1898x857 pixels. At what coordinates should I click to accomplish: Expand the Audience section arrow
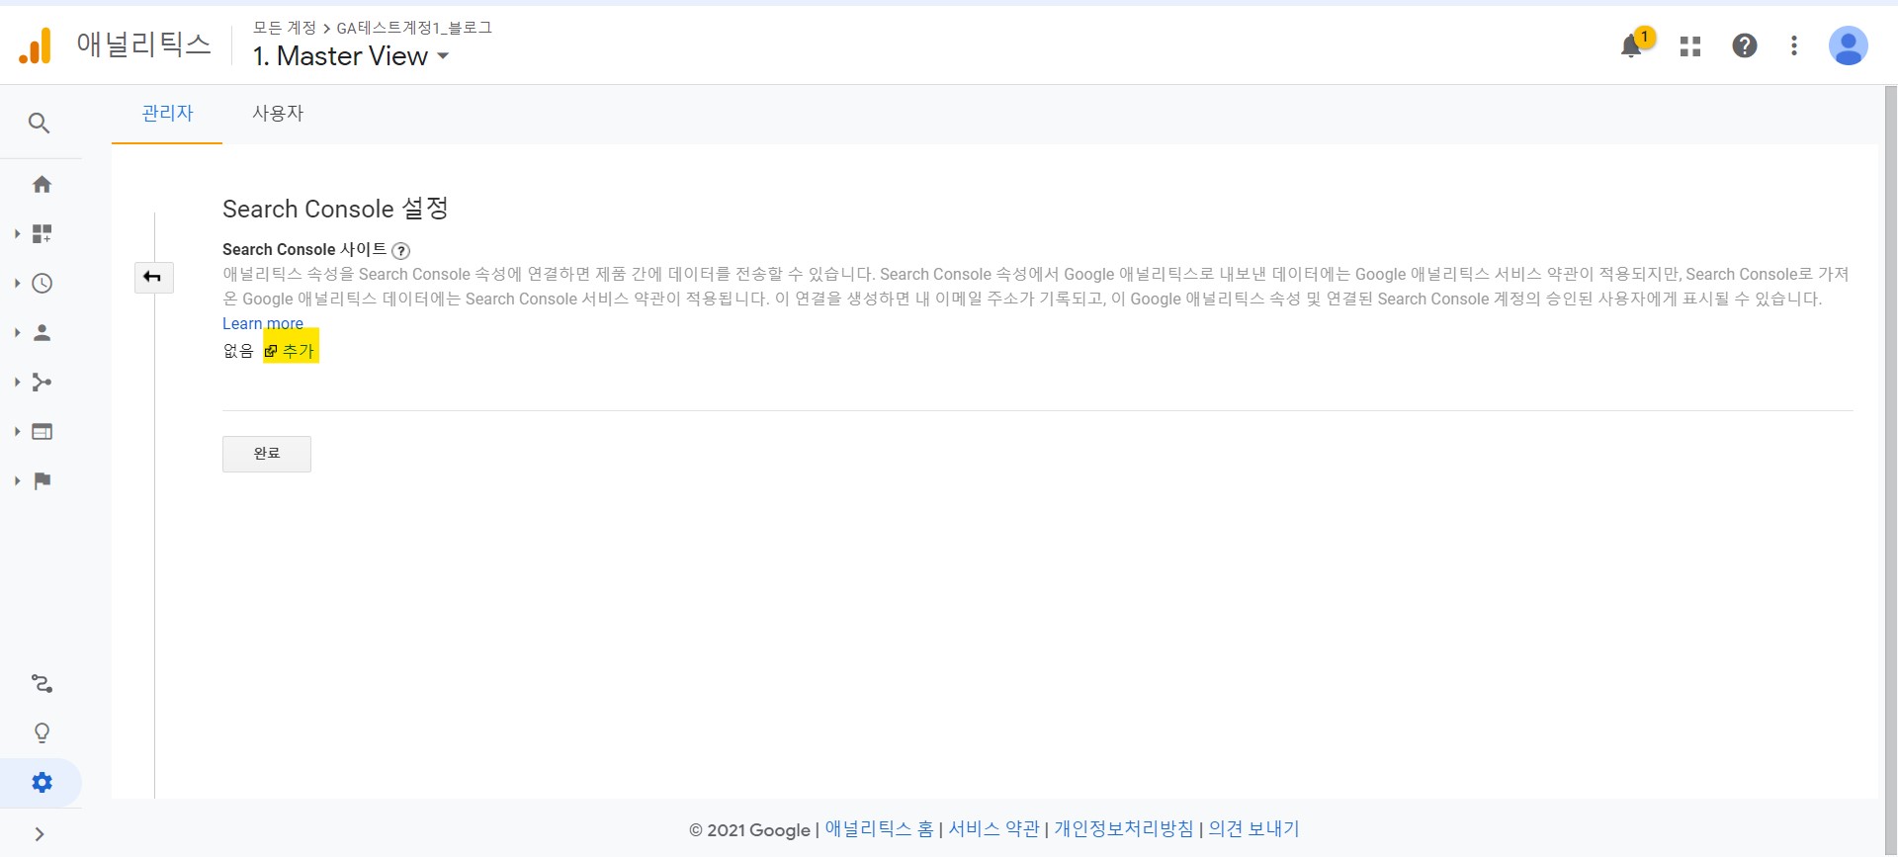click(17, 332)
